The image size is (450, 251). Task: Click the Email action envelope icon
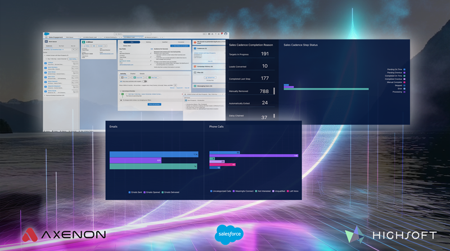pos(122,78)
